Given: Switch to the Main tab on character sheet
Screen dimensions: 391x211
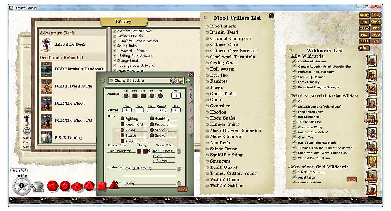Looking at the screenshot, I should 191,110.
